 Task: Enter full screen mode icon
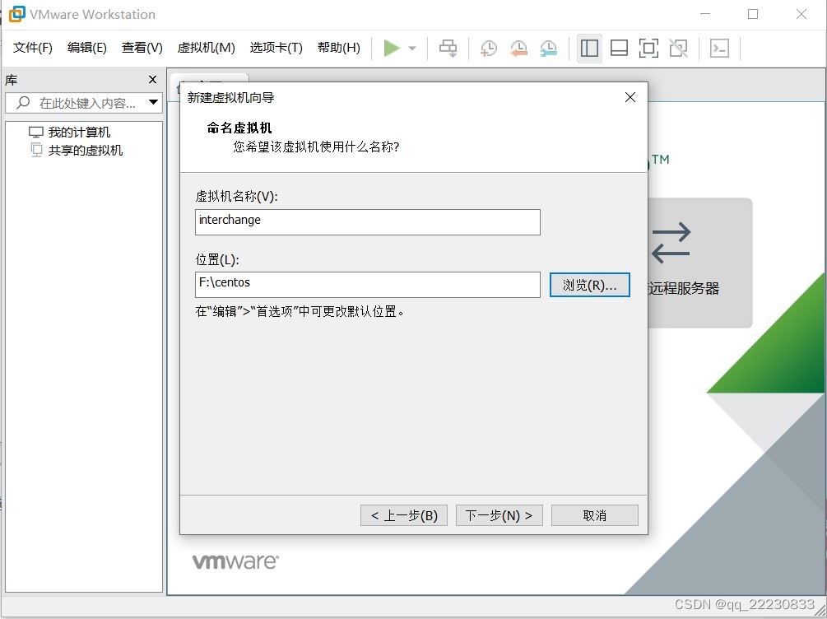click(x=648, y=48)
